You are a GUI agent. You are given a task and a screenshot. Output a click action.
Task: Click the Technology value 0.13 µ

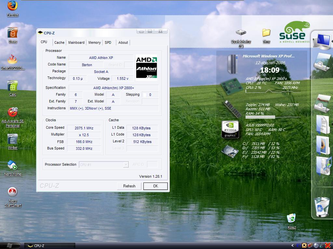pyautogui.click(x=78, y=78)
